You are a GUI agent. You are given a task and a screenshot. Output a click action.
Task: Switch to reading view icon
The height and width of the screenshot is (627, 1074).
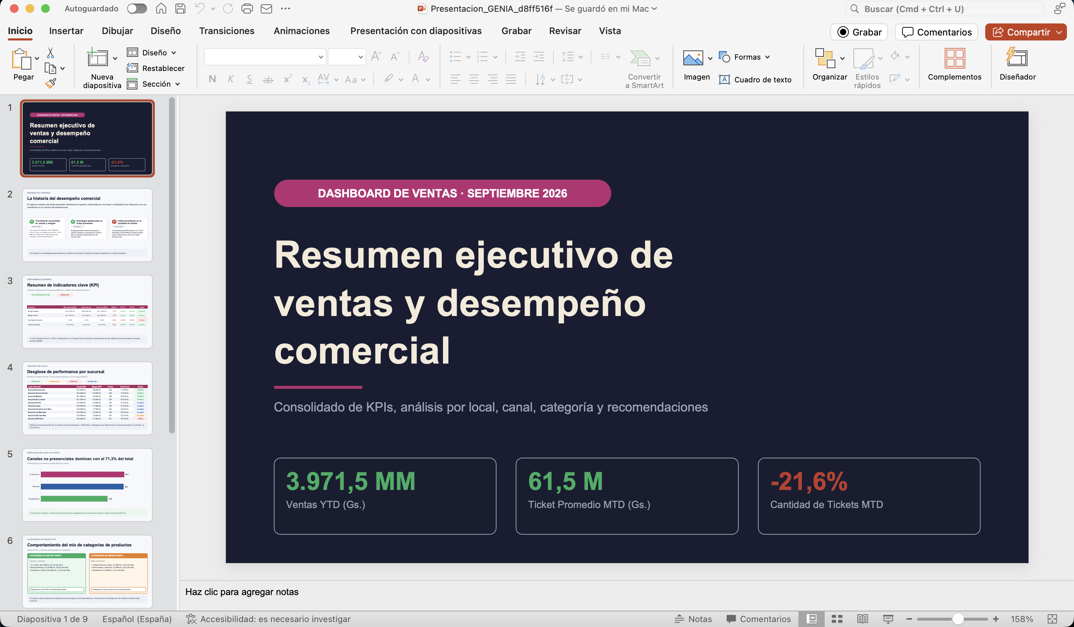tap(862, 618)
